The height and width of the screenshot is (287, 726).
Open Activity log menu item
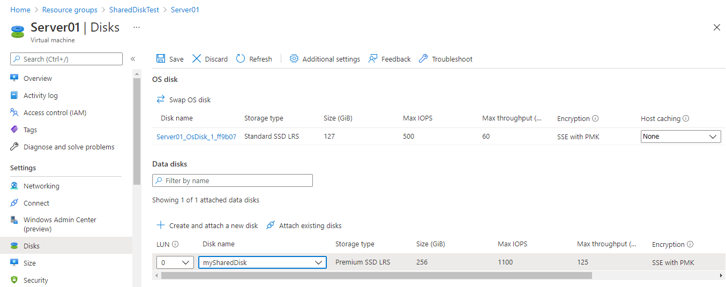41,95
